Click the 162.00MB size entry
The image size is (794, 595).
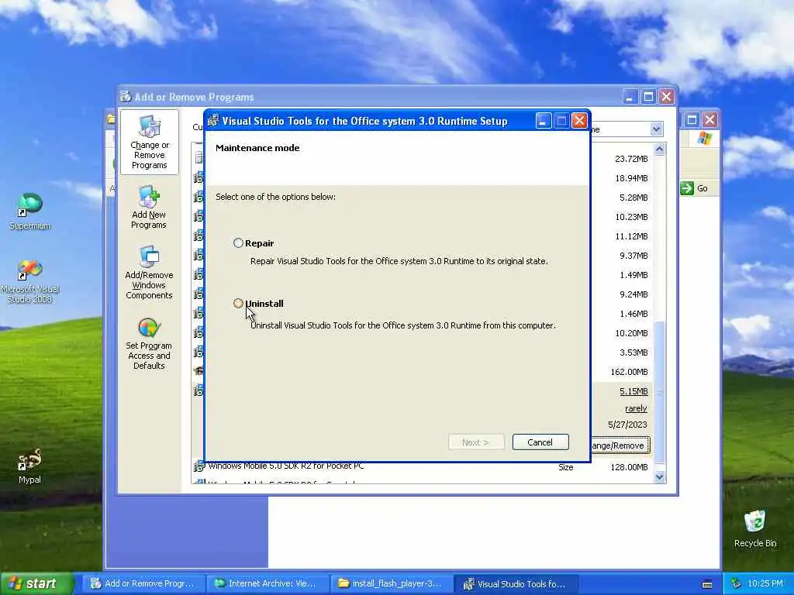pyautogui.click(x=629, y=372)
